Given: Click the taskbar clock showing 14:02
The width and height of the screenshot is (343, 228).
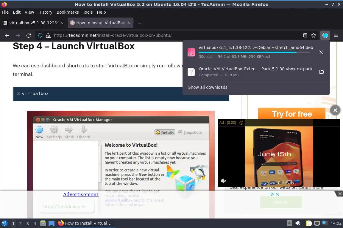Looking at the screenshot, I should (336, 223).
